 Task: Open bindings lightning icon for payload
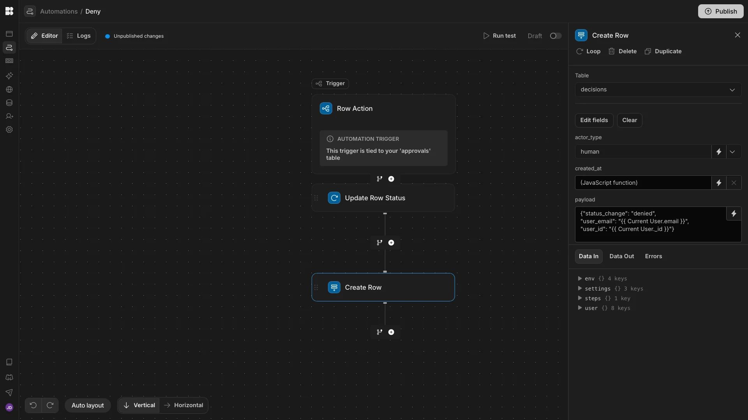(x=734, y=213)
